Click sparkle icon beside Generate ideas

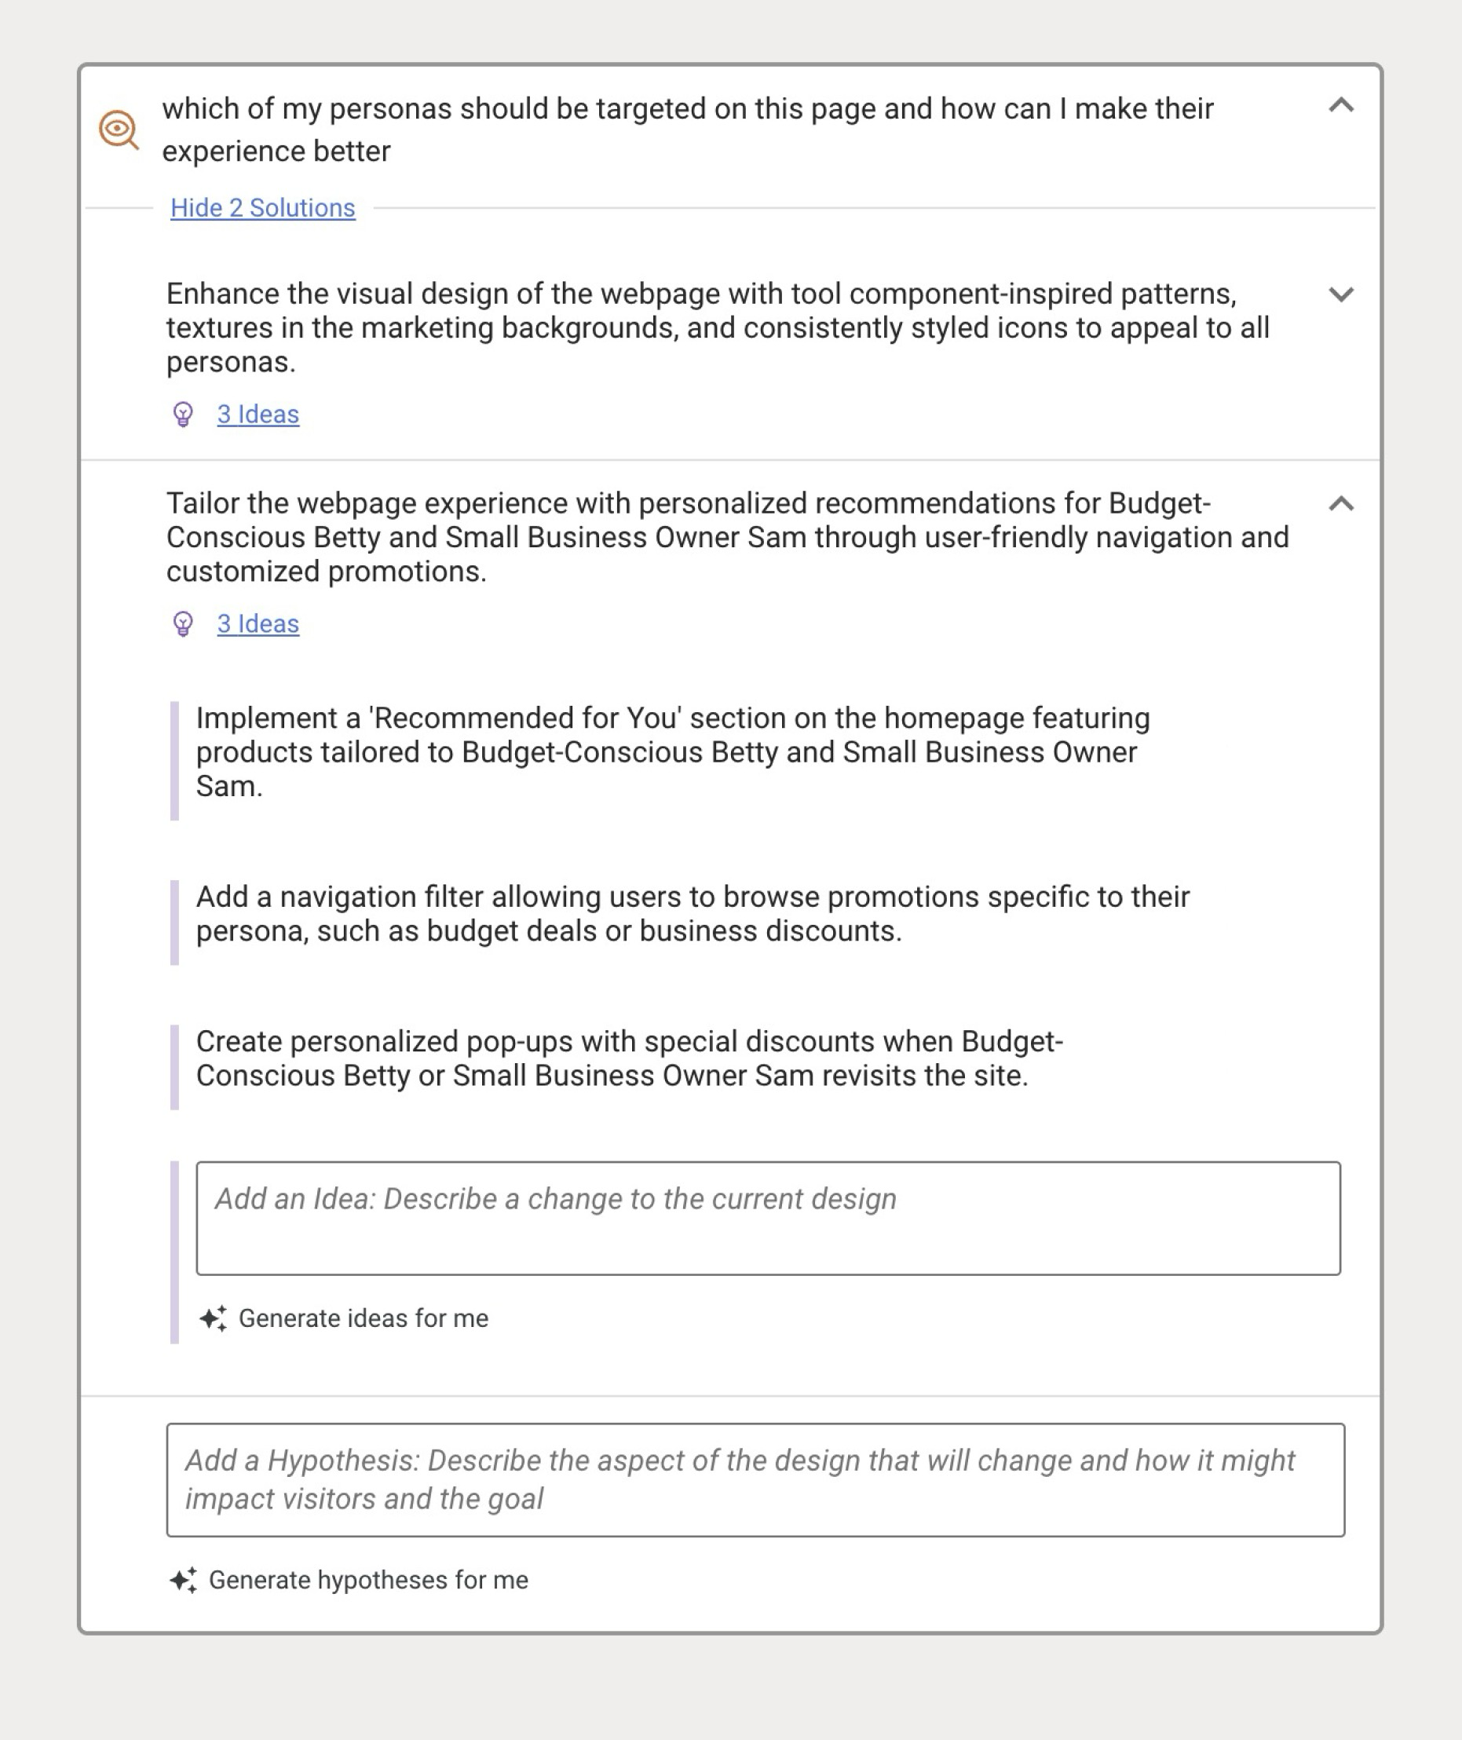click(213, 1318)
